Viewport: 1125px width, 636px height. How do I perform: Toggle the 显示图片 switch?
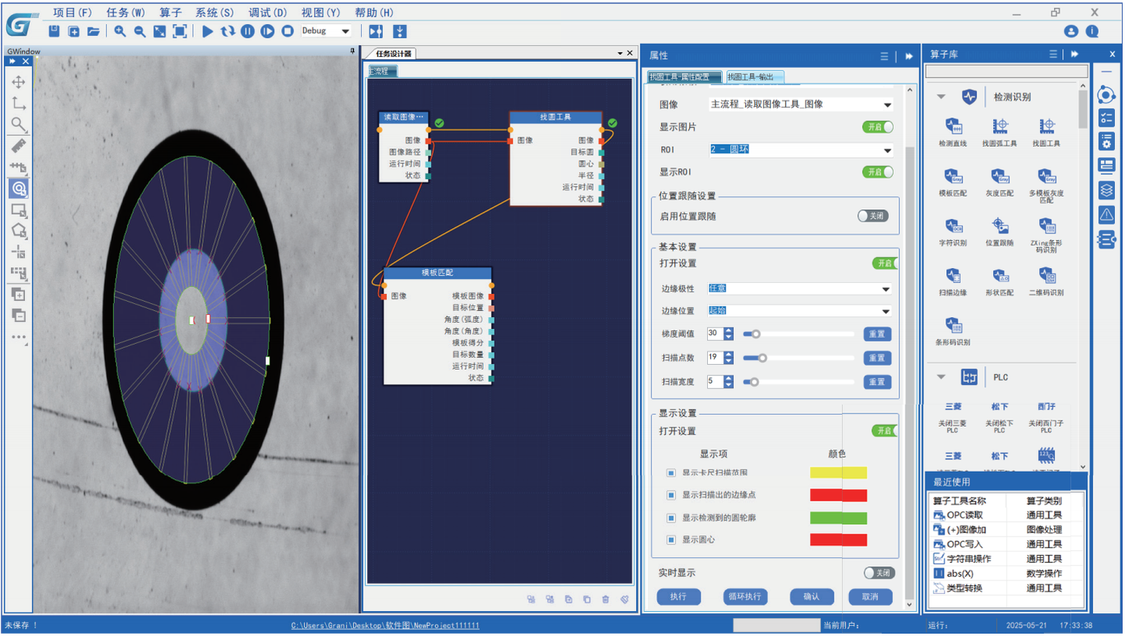[877, 127]
